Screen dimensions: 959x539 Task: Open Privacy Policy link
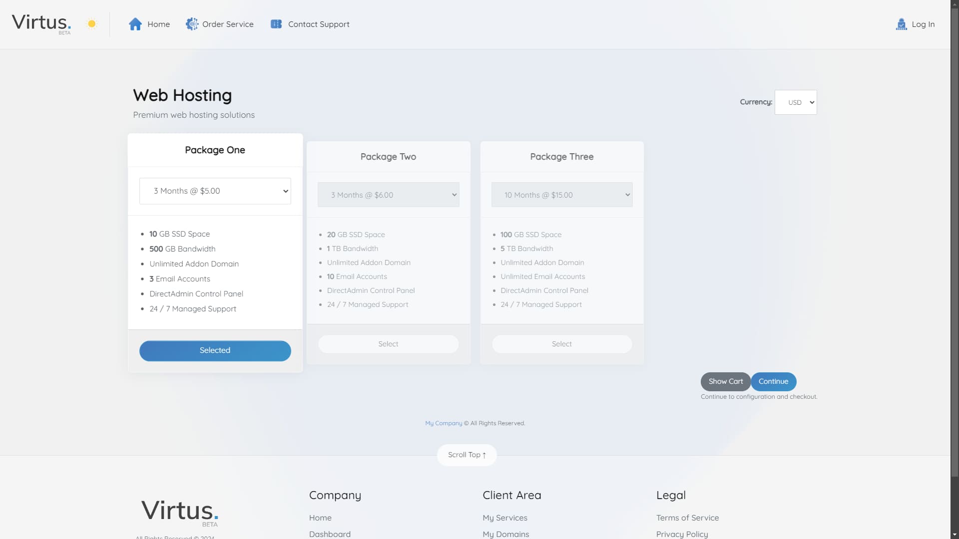pos(682,534)
